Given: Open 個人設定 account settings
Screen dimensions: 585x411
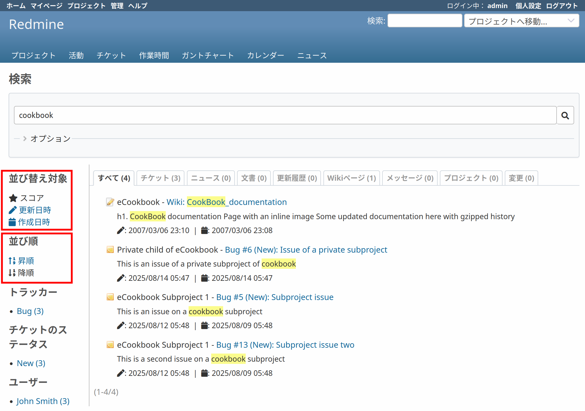Looking at the screenshot, I should coord(528,6).
